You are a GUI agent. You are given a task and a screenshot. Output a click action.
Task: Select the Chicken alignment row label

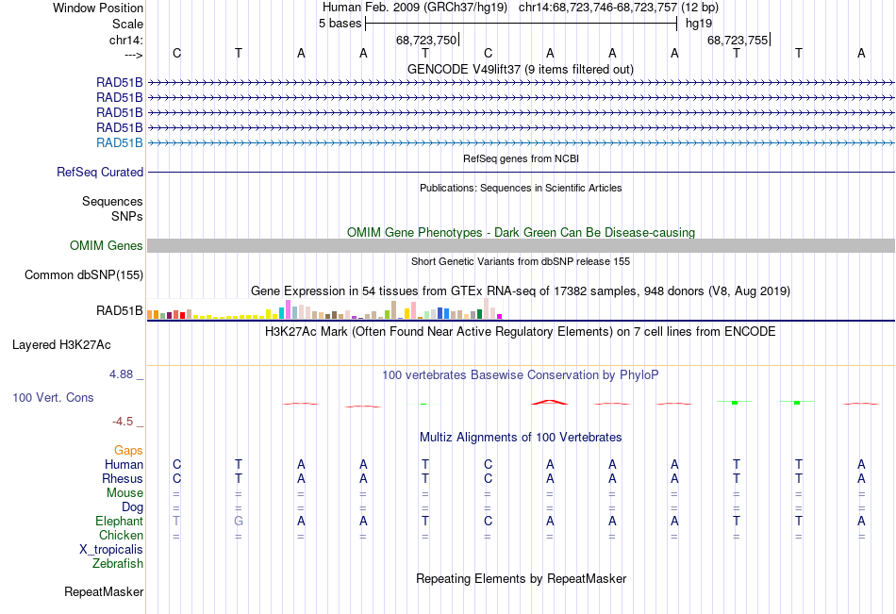(121, 535)
